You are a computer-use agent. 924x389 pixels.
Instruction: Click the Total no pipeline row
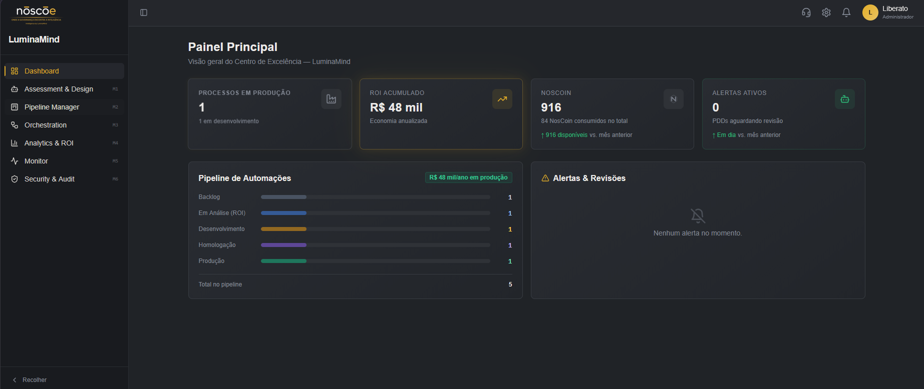356,284
